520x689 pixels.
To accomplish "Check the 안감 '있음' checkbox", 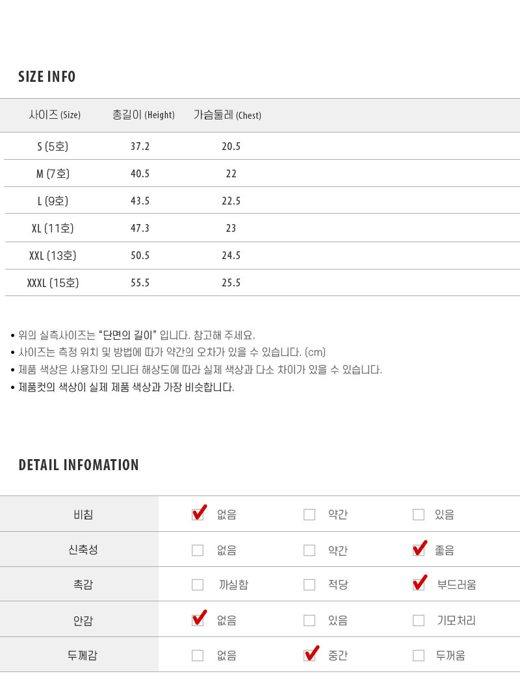I will 309,620.
